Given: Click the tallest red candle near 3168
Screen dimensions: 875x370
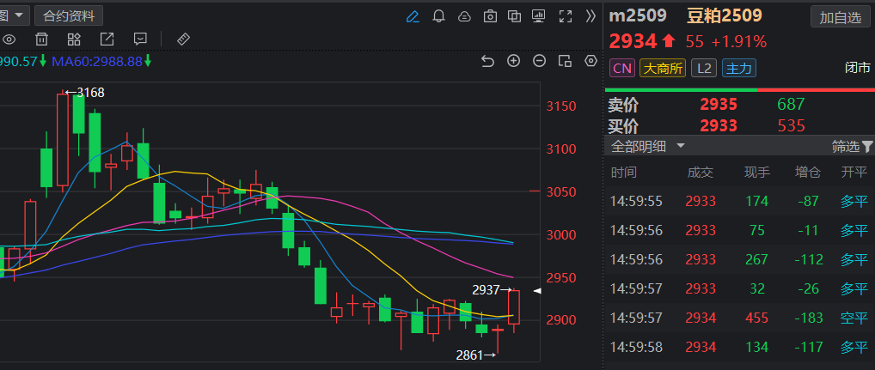Looking at the screenshot, I should tap(63, 140).
